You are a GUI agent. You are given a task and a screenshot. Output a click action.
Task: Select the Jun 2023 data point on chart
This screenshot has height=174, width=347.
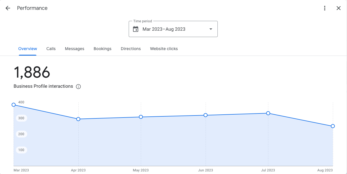pyautogui.click(x=206, y=115)
